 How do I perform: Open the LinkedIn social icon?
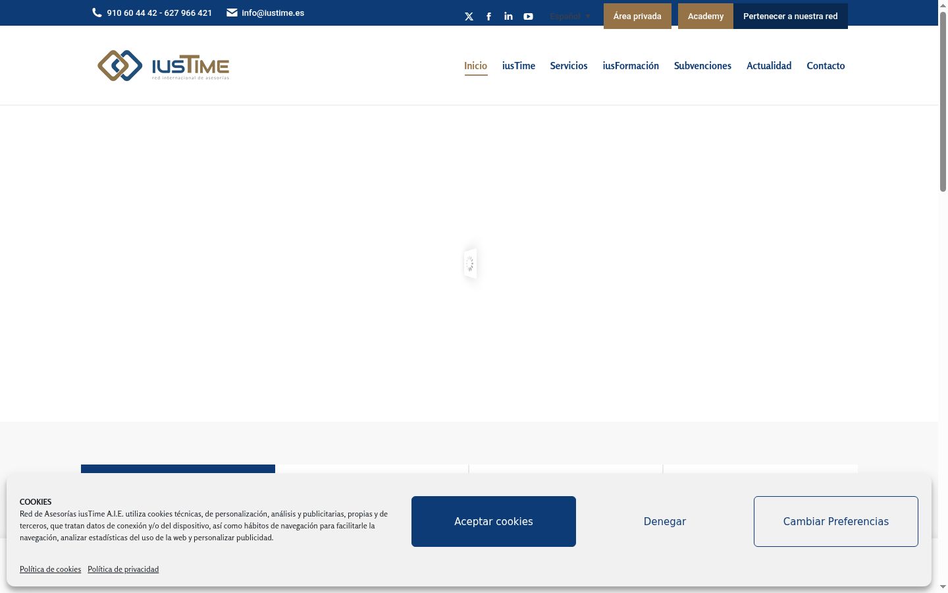pyautogui.click(x=508, y=16)
